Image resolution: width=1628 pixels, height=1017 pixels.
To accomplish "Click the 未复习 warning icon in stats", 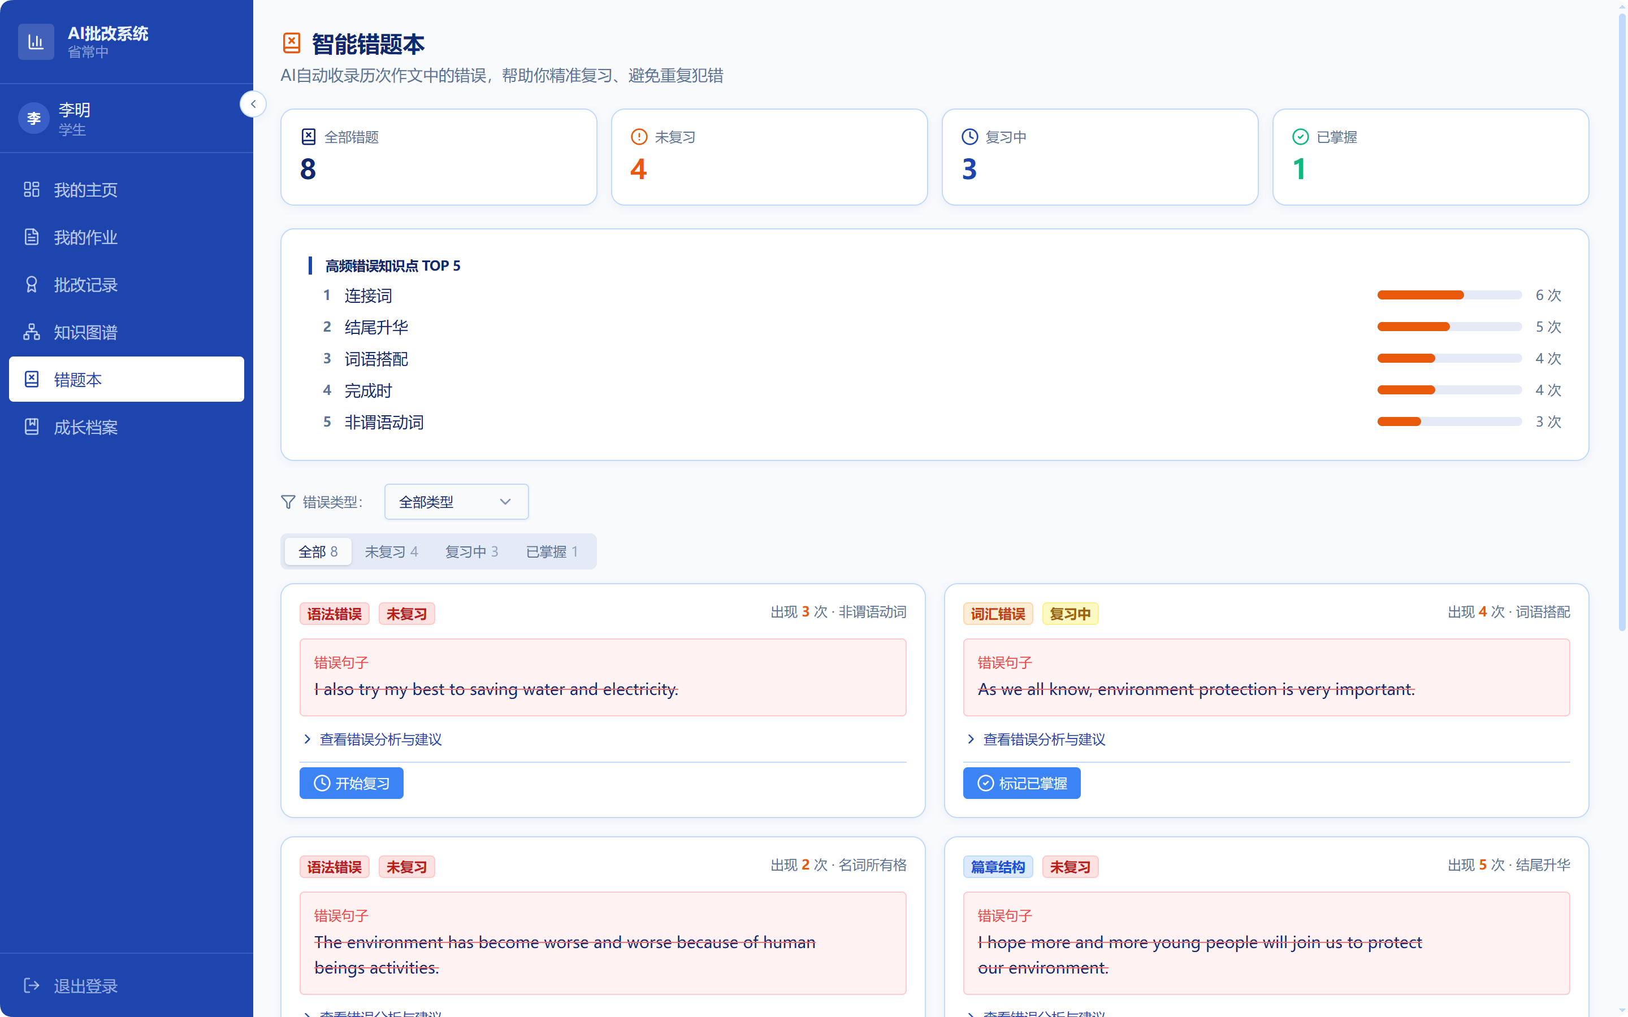I will click(x=638, y=137).
